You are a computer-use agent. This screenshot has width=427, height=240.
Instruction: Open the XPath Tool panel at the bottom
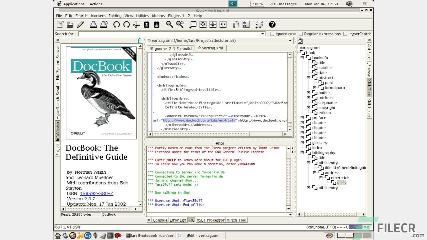(237, 220)
